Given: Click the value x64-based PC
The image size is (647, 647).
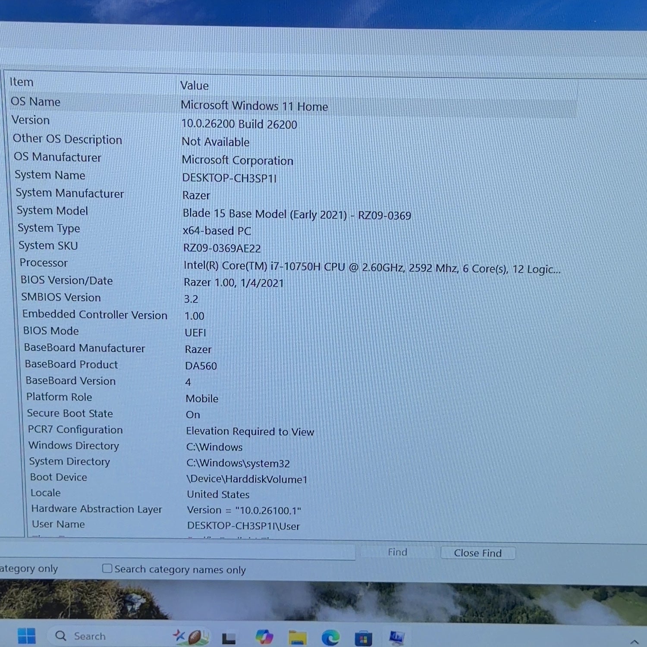Looking at the screenshot, I should pos(217,231).
